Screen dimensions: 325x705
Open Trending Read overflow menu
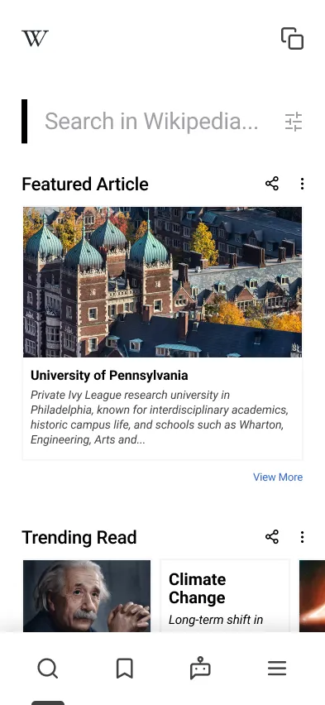[x=302, y=536]
